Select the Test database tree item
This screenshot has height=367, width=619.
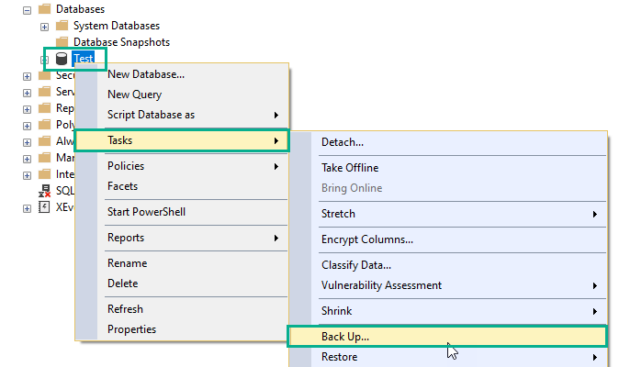coord(84,59)
